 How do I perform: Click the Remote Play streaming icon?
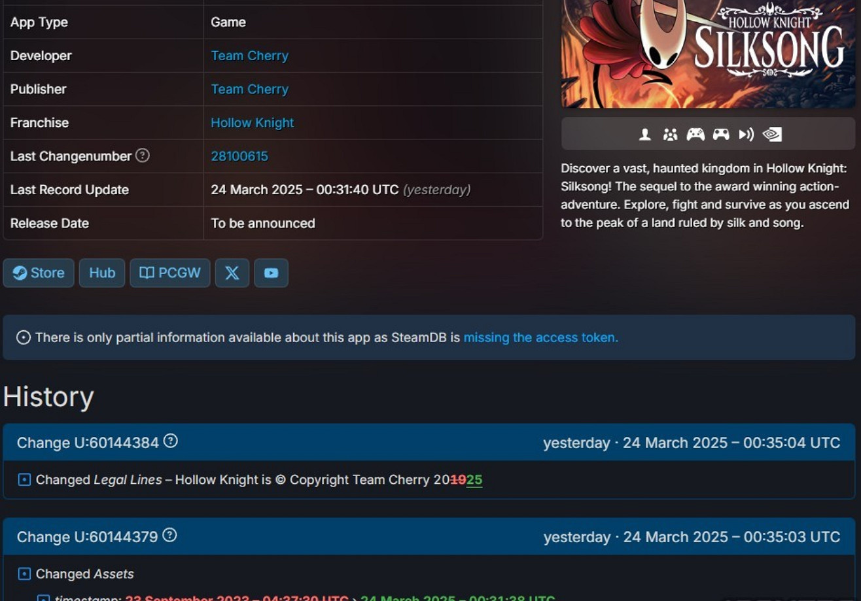pos(746,135)
